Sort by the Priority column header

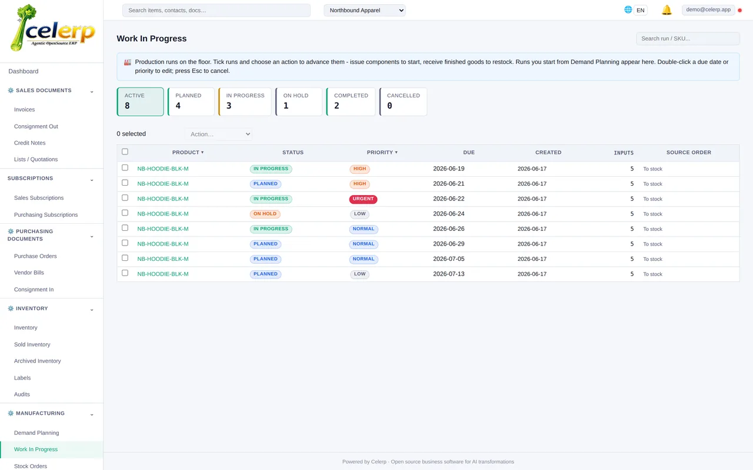[x=382, y=152]
